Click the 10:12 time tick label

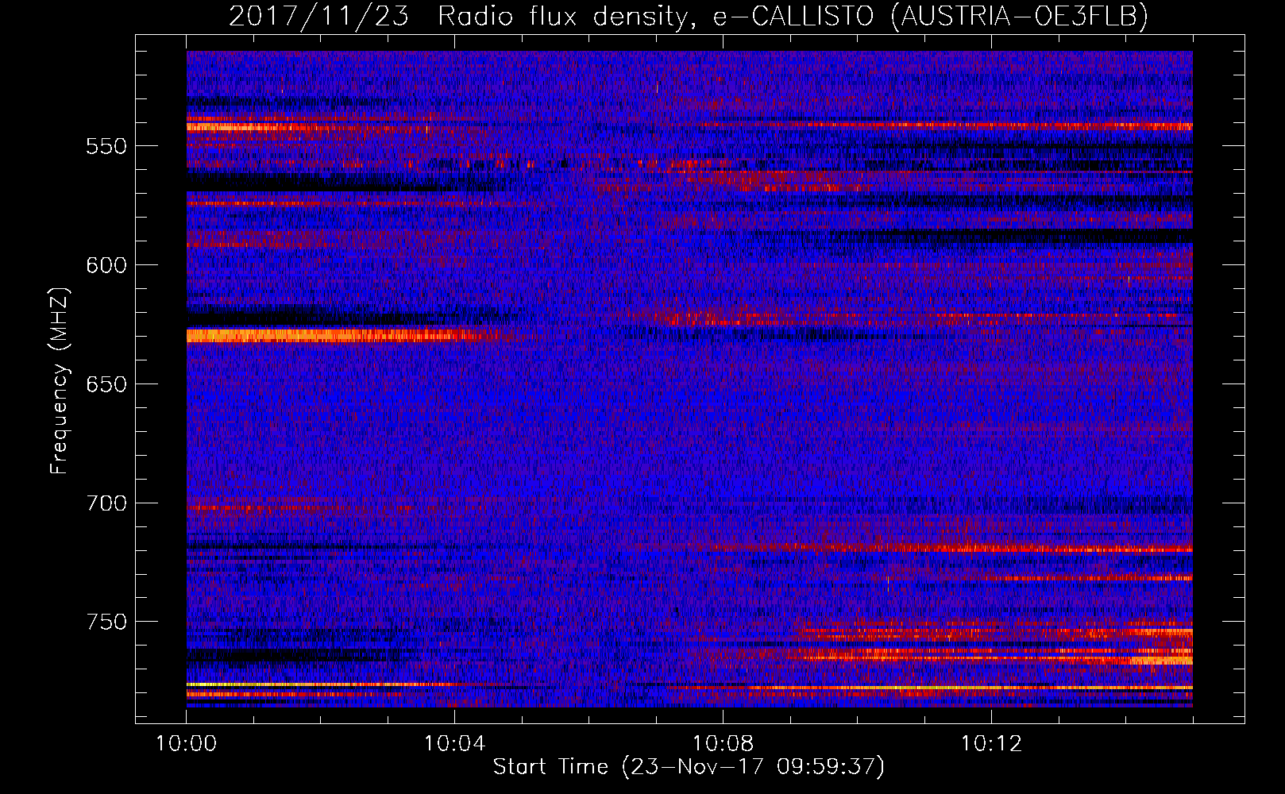point(991,744)
